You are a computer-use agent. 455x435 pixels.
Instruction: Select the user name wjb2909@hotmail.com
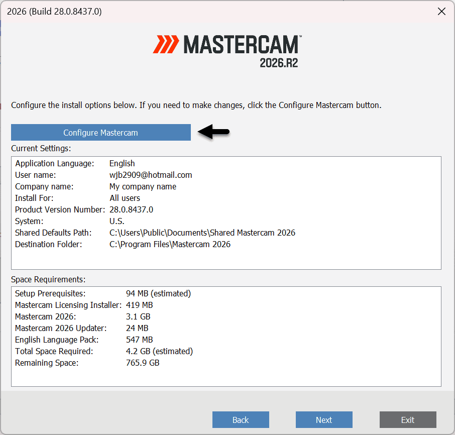tap(151, 175)
